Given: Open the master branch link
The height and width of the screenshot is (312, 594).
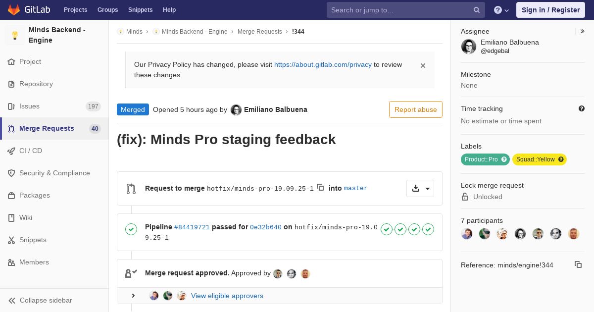Looking at the screenshot, I should pos(356,188).
